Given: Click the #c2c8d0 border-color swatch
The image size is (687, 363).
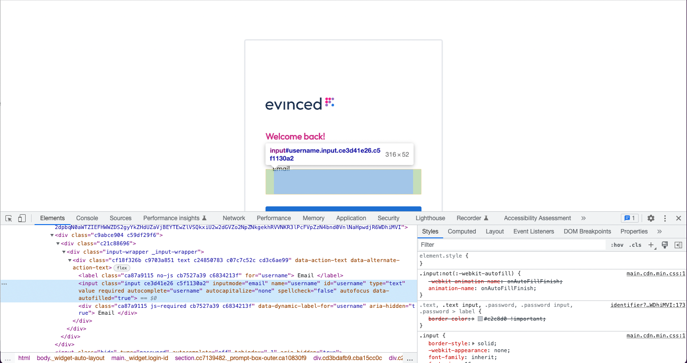Looking at the screenshot, I should [480, 319].
